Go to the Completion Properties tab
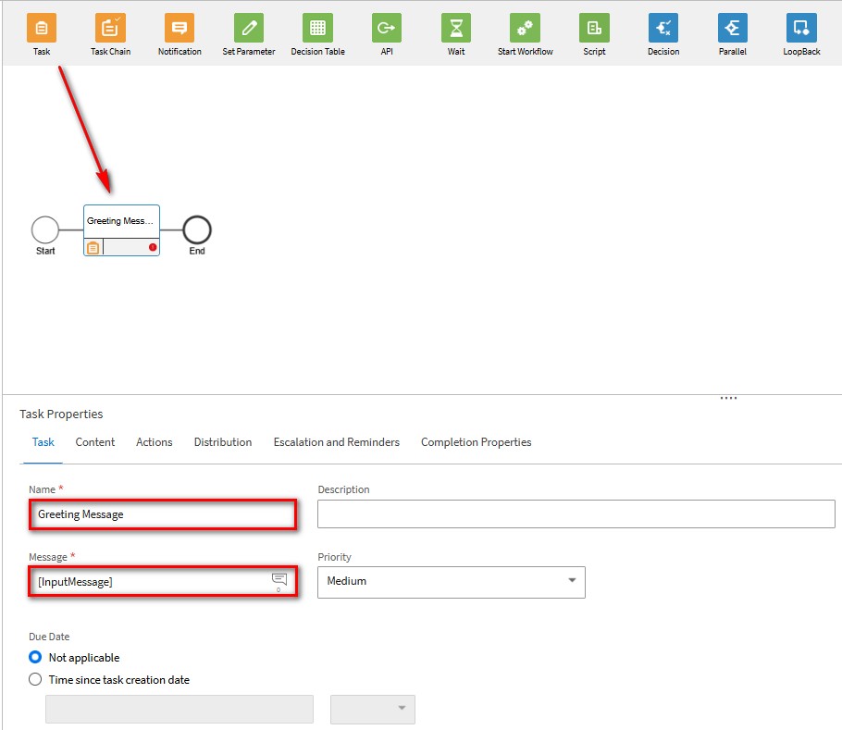This screenshot has height=730, width=842. click(476, 442)
